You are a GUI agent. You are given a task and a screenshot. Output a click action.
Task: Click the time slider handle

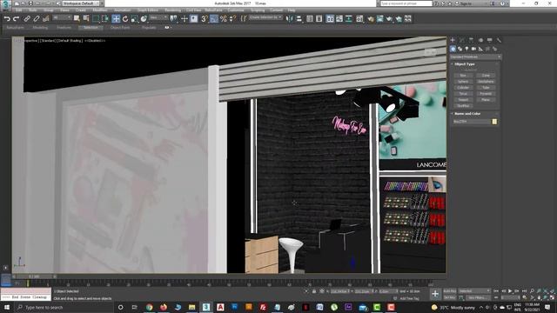34,276
